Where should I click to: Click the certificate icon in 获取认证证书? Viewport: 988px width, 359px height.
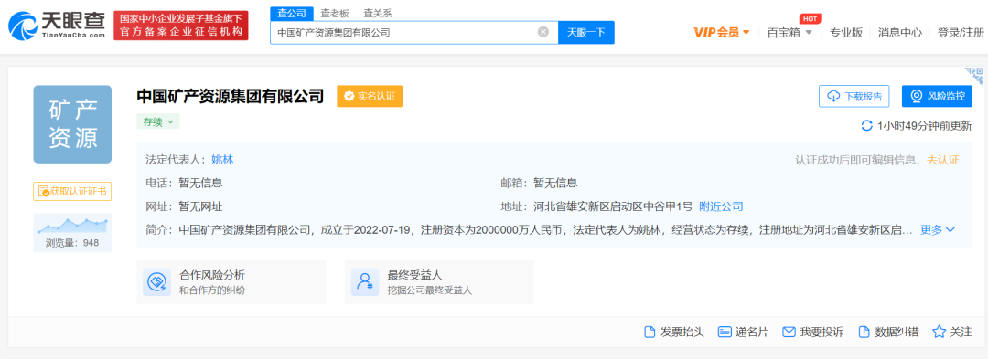44,191
